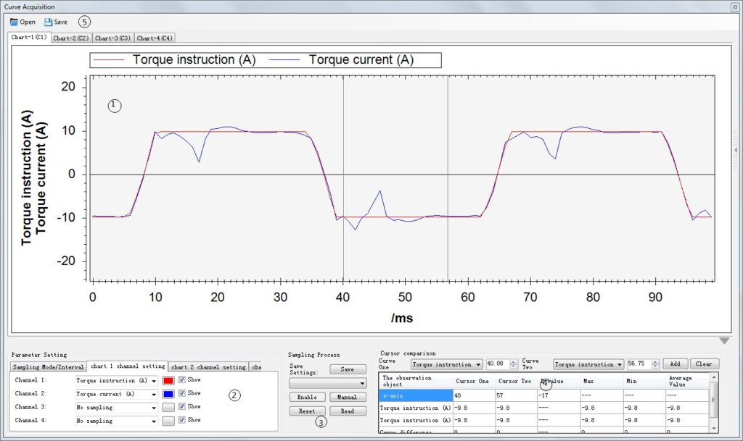Close the Curve Acquisition window
The width and height of the screenshot is (743, 441).
[735, 7]
